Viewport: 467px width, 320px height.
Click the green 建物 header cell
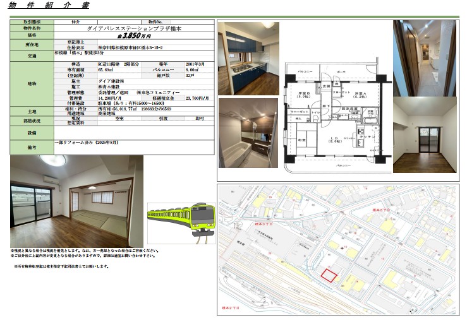[32, 84]
